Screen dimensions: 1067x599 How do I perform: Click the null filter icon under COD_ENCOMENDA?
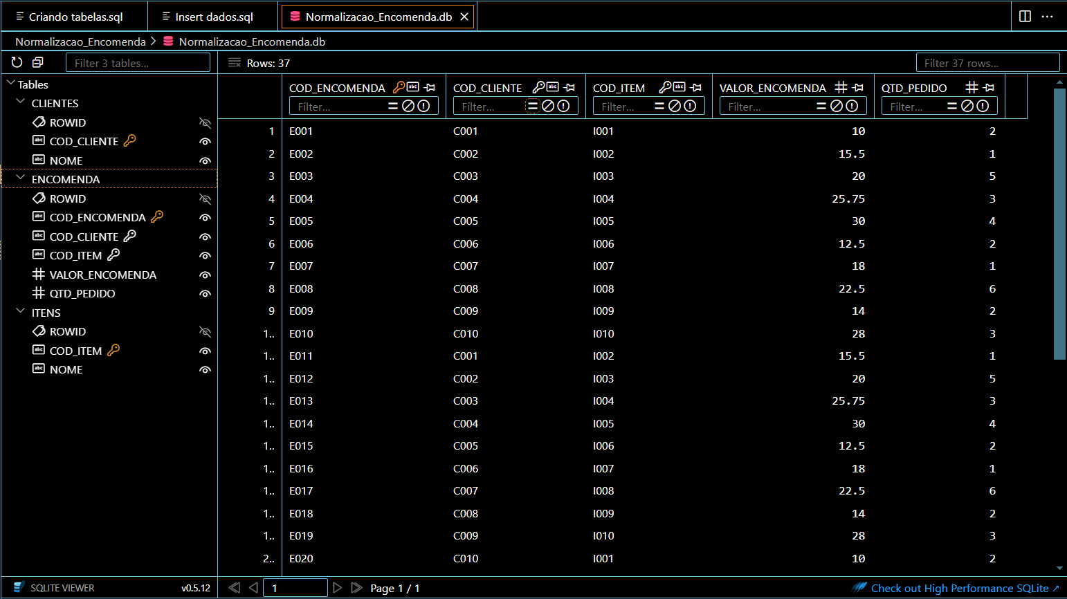[x=408, y=106]
